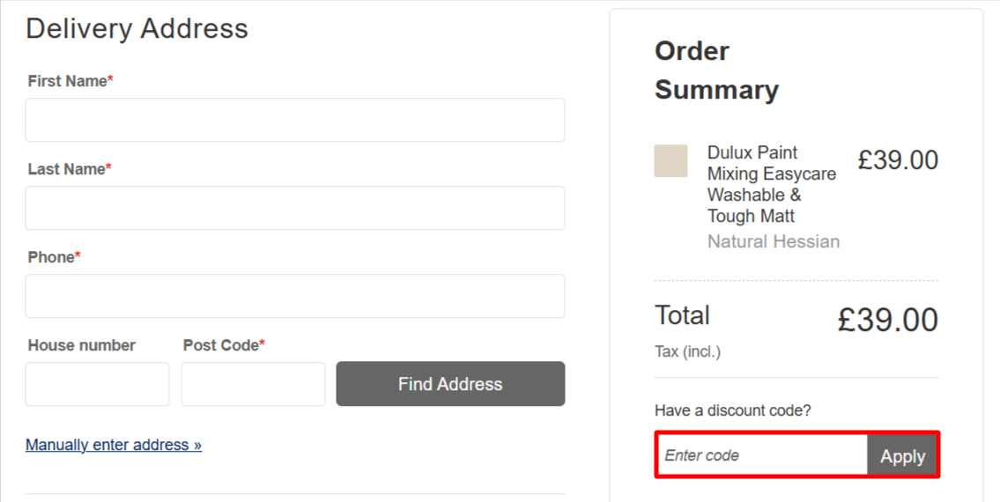
Task: Click the 'Have a discount code?' text
Action: [732, 410]
